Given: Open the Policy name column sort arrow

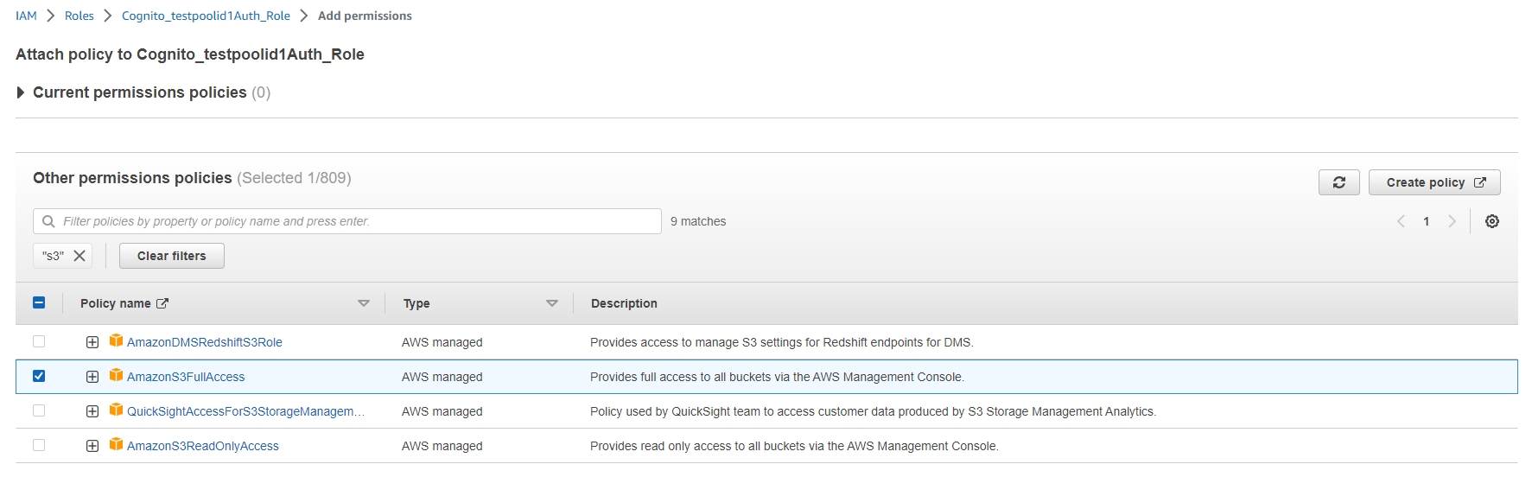Looking at the screenshot, I should point(364,303).
